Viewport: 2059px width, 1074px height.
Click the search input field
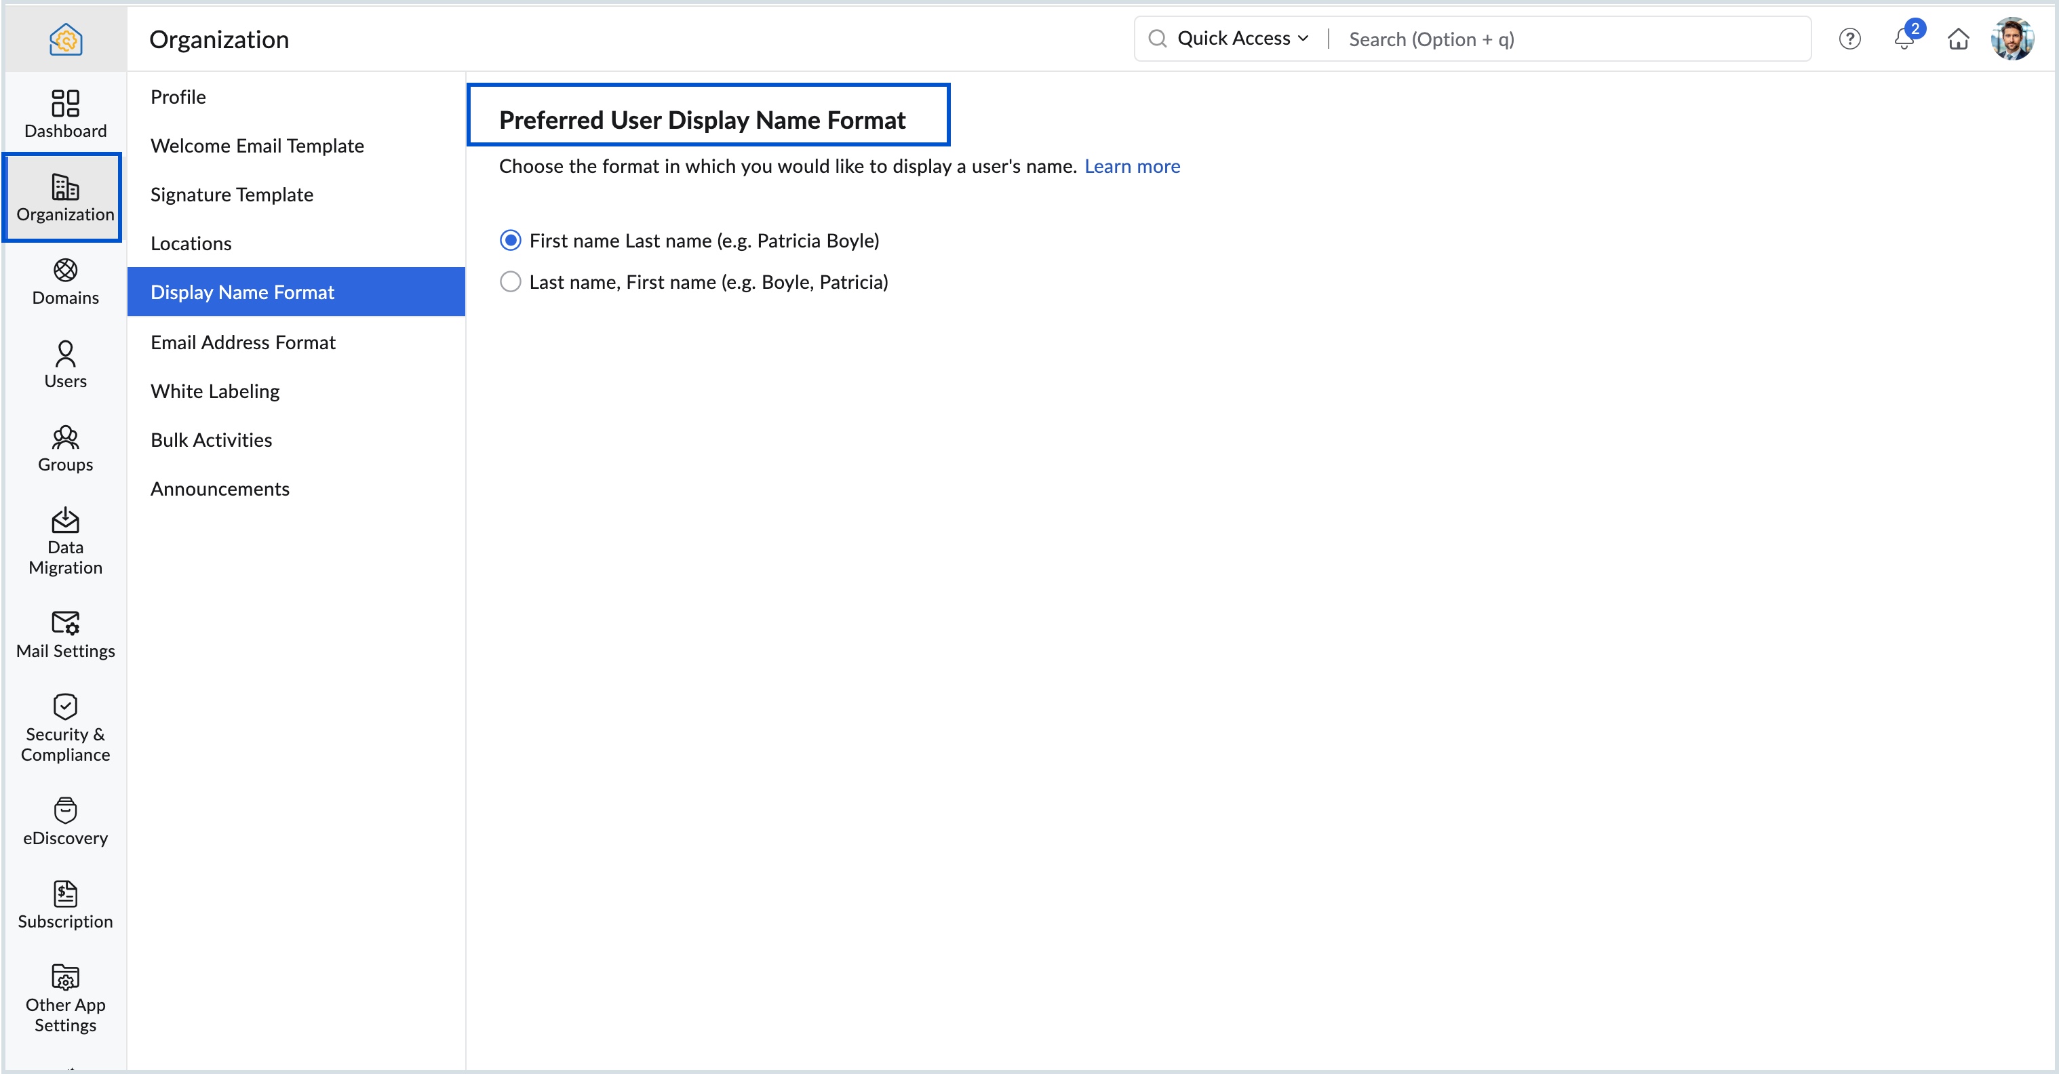click(1567, 39)
